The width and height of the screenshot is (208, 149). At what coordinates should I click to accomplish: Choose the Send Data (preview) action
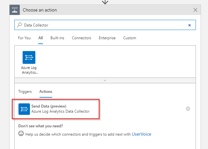[x=60, y=109]
